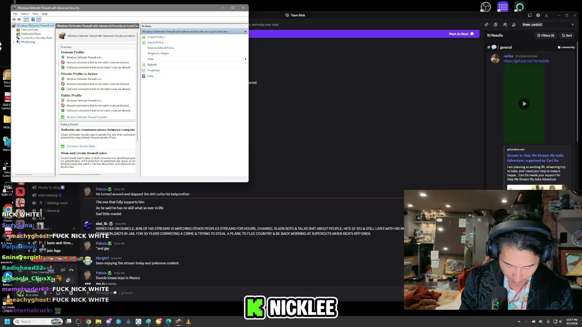Open the Help menu in Firewall window
The height and width of the screenshot is (327, 582).
45,14
